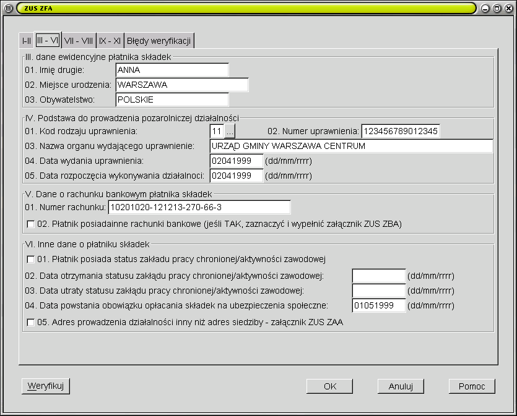
Task: Cancel with the Anuluj button
Action: coord(401,386)
